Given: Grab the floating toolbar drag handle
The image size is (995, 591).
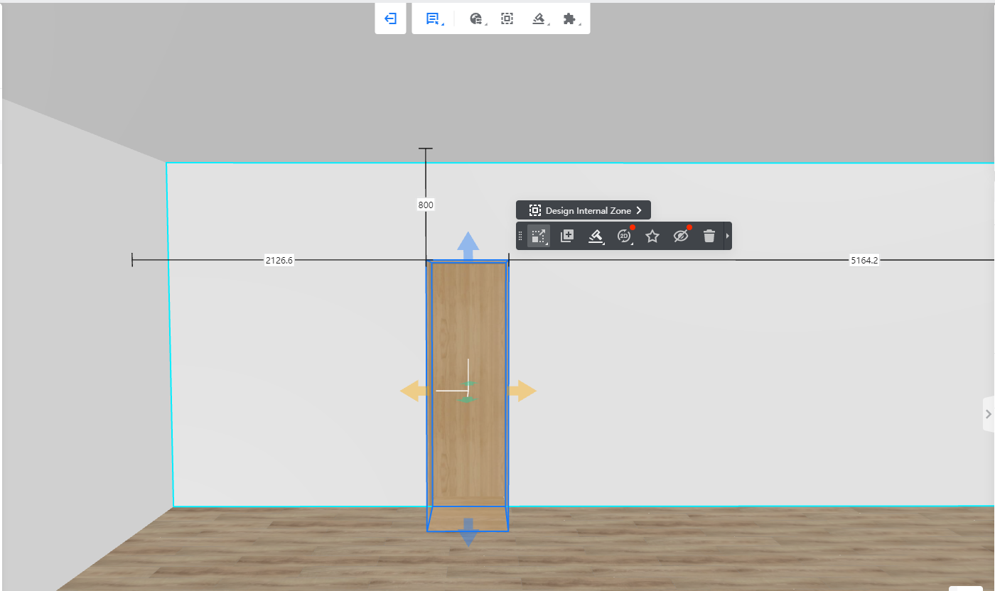Looking at the screenshot, I should coord(520,237).
